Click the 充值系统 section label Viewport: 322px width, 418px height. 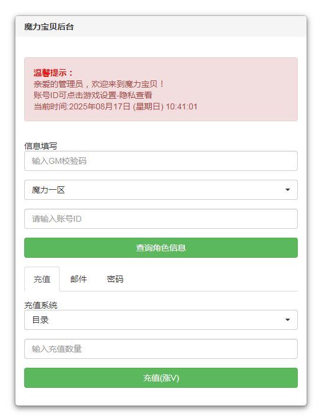click(x=41, y=305)
